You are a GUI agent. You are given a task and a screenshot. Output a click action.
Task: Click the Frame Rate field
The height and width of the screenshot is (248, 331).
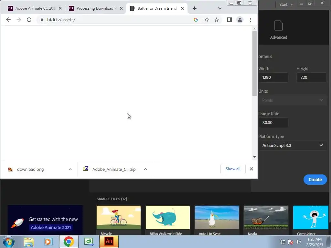click(x=273, y=122)
